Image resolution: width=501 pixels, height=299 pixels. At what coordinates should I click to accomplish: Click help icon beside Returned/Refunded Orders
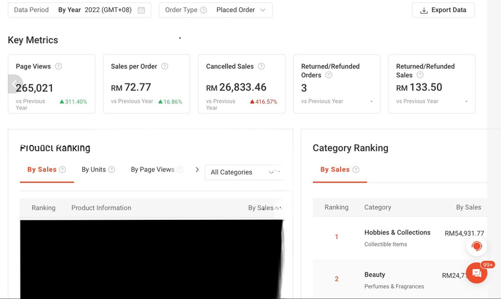329,76
